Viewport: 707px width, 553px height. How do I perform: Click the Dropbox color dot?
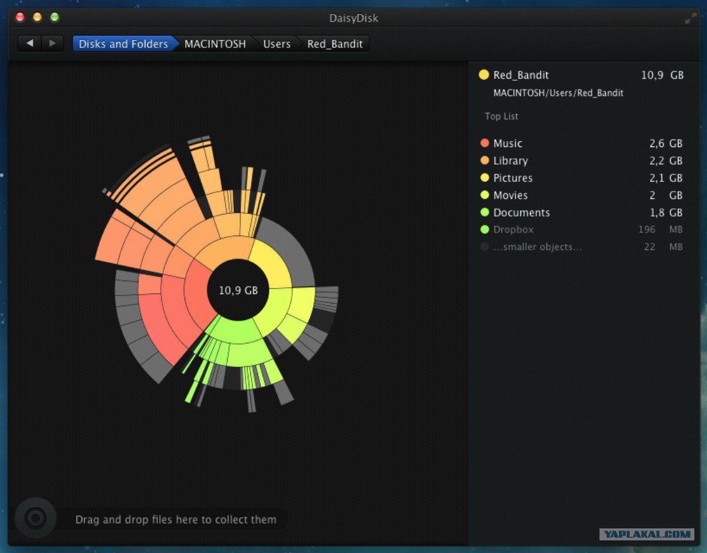pyautogui.click(x=484, y=229)
